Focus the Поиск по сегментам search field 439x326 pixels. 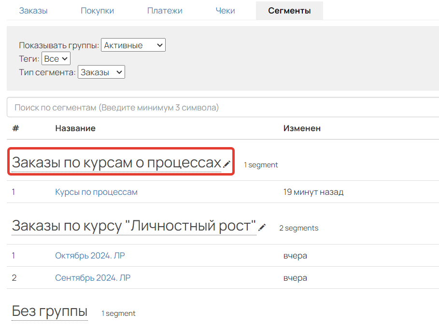click(223, 108)
